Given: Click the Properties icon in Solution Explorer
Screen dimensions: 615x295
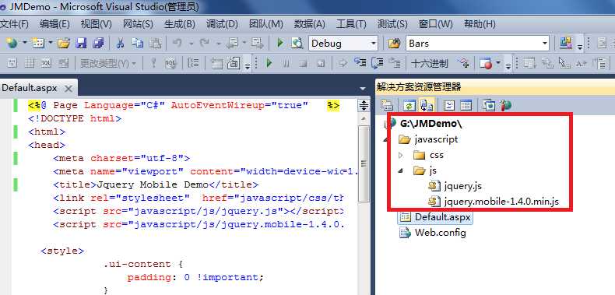Looking at the screenshot, I should pyautogui.click(x=387, y=105).
